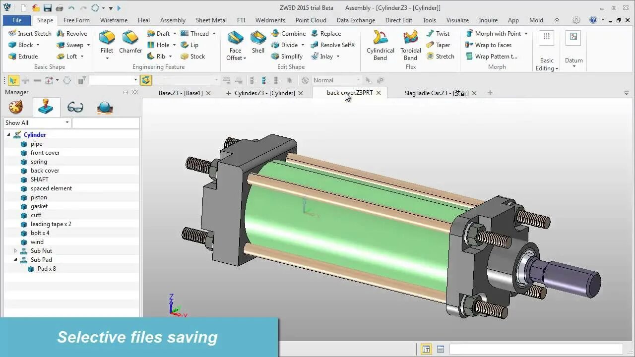Image resolution: width=635 pixels, height=357 pixels.
Task: Apply the Fillet feature
Action: [x=107, y=42]
